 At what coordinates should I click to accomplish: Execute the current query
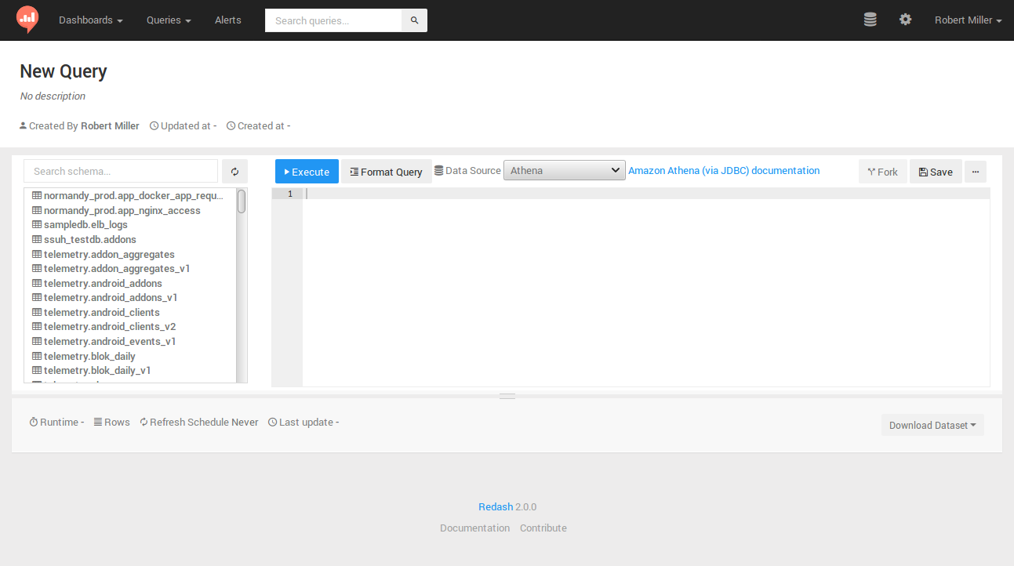306,171
